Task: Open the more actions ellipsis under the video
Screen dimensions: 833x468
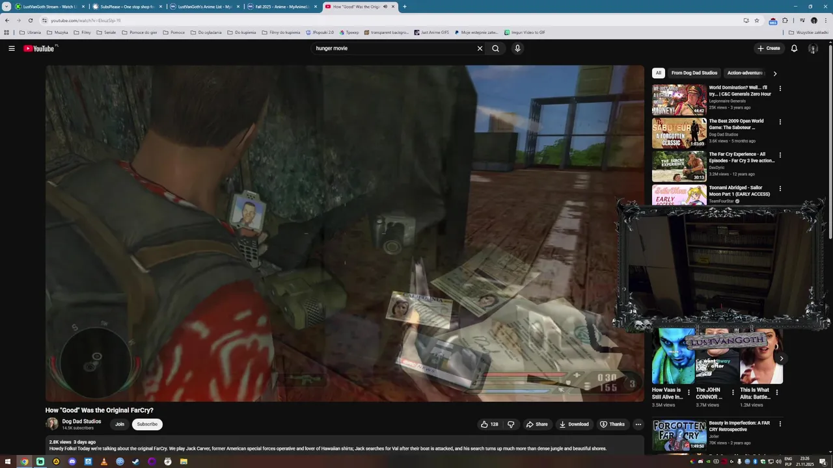Action: coord(638,424)
